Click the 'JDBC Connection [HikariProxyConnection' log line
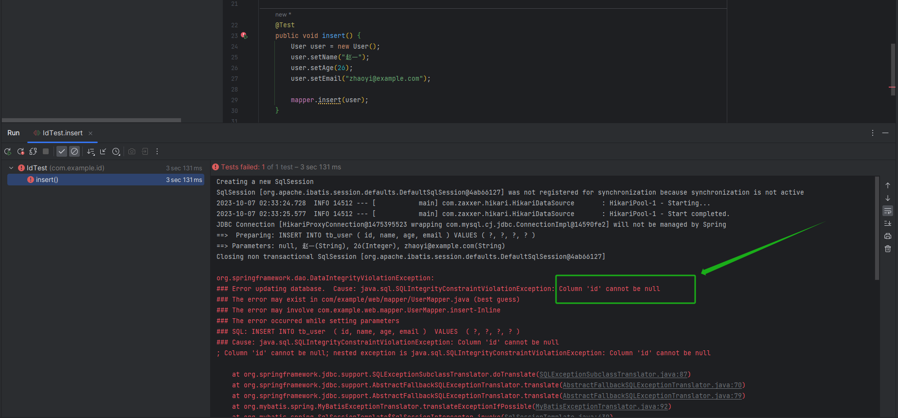The image size is (898, 418). pos(471,225)
